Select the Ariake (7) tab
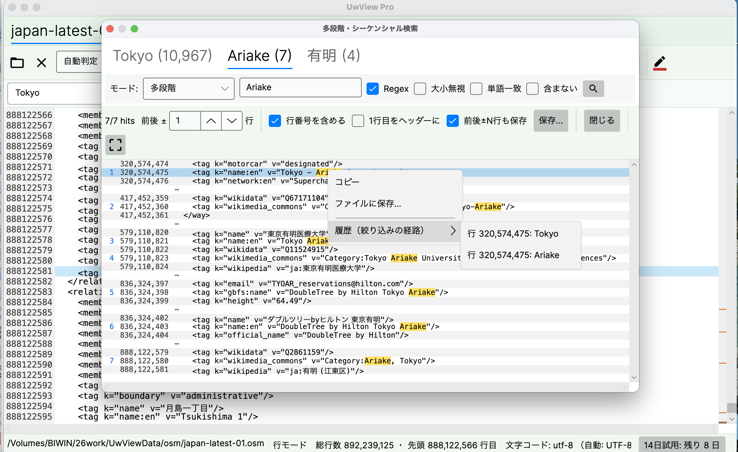The image size is (738, 452). point(260,56)
